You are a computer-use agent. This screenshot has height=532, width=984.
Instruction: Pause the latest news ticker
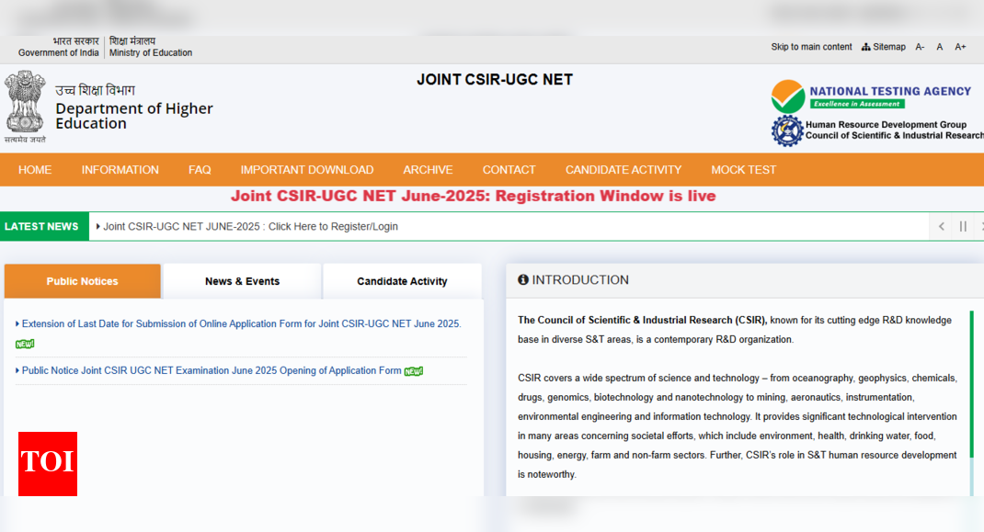963,227
